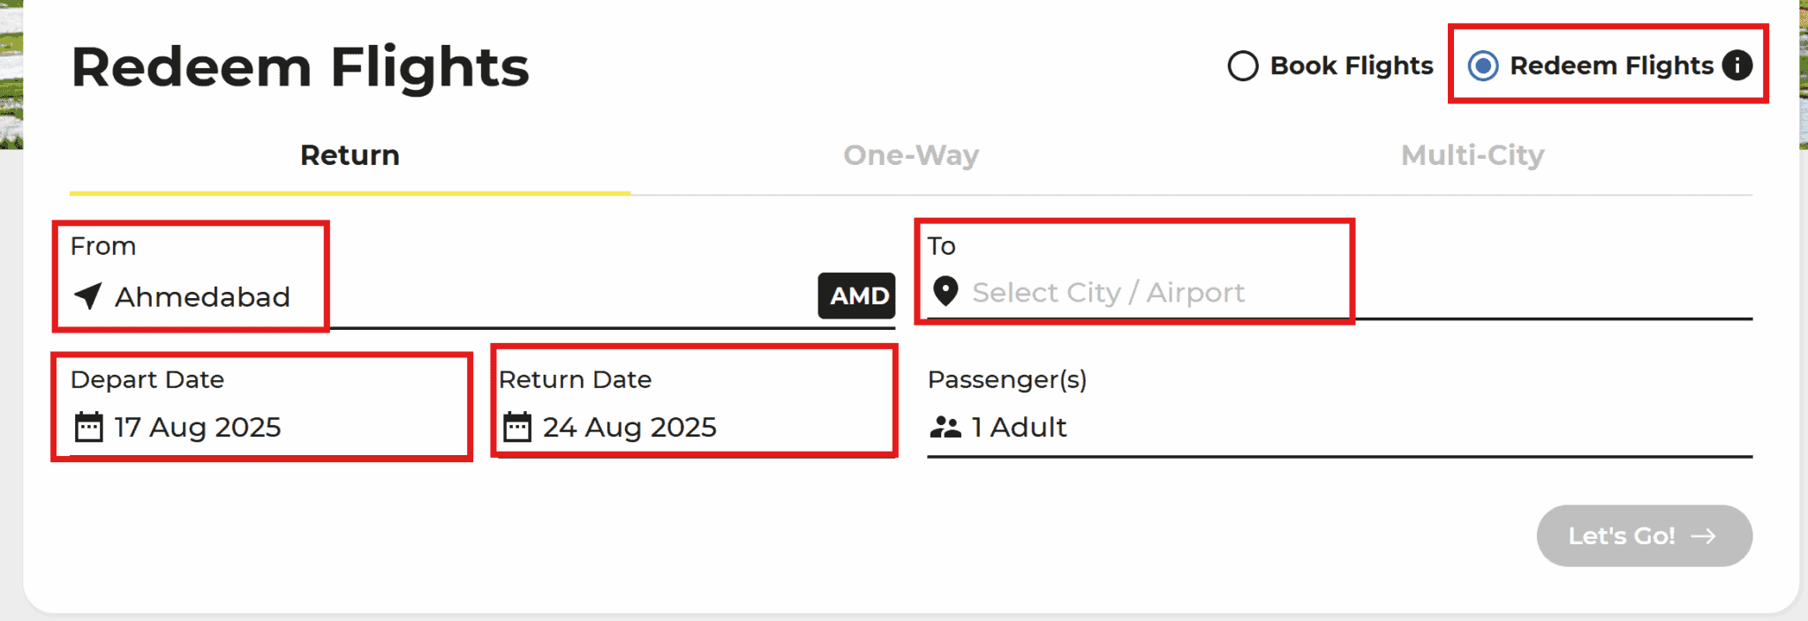Viewport: 1808px width, 621px height.
Task: Open the Return Date picker
Action: (x=629, y=428)
